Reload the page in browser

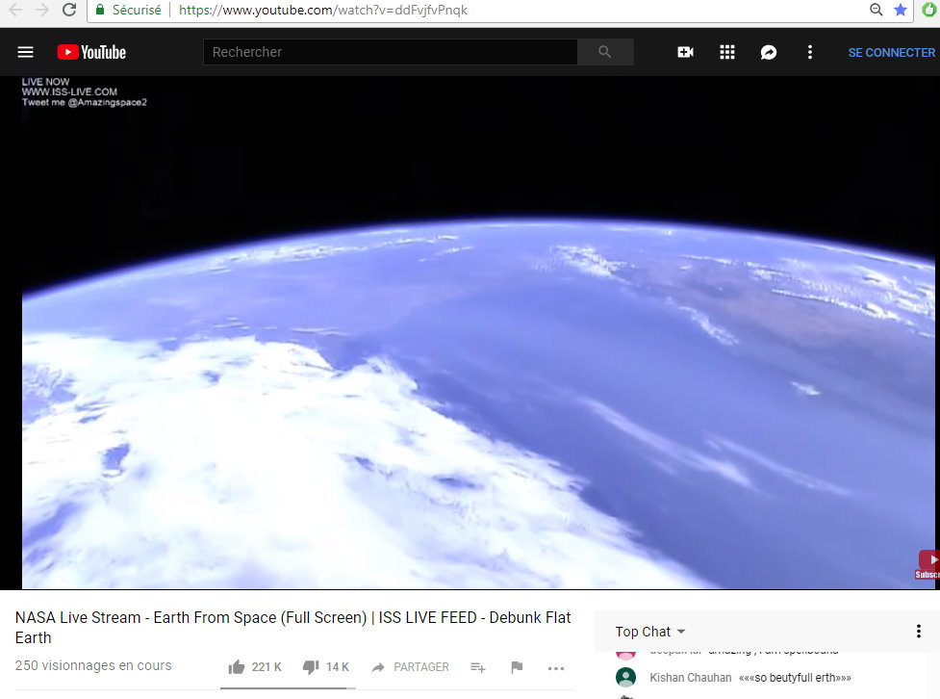69,11
